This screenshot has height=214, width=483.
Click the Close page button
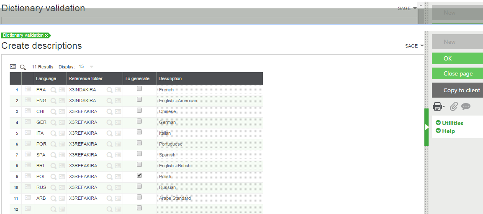pos(457,73)
